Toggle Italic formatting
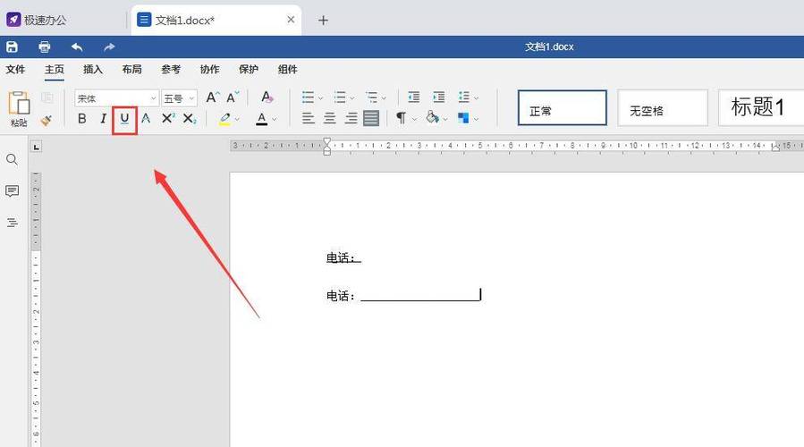 pos(103,119)
